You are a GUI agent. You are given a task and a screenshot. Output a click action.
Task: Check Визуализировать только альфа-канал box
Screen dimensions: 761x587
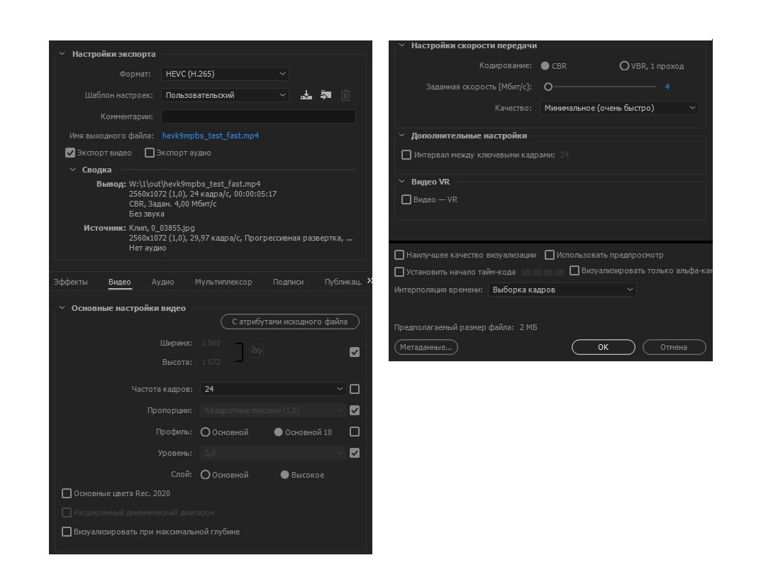574,270
